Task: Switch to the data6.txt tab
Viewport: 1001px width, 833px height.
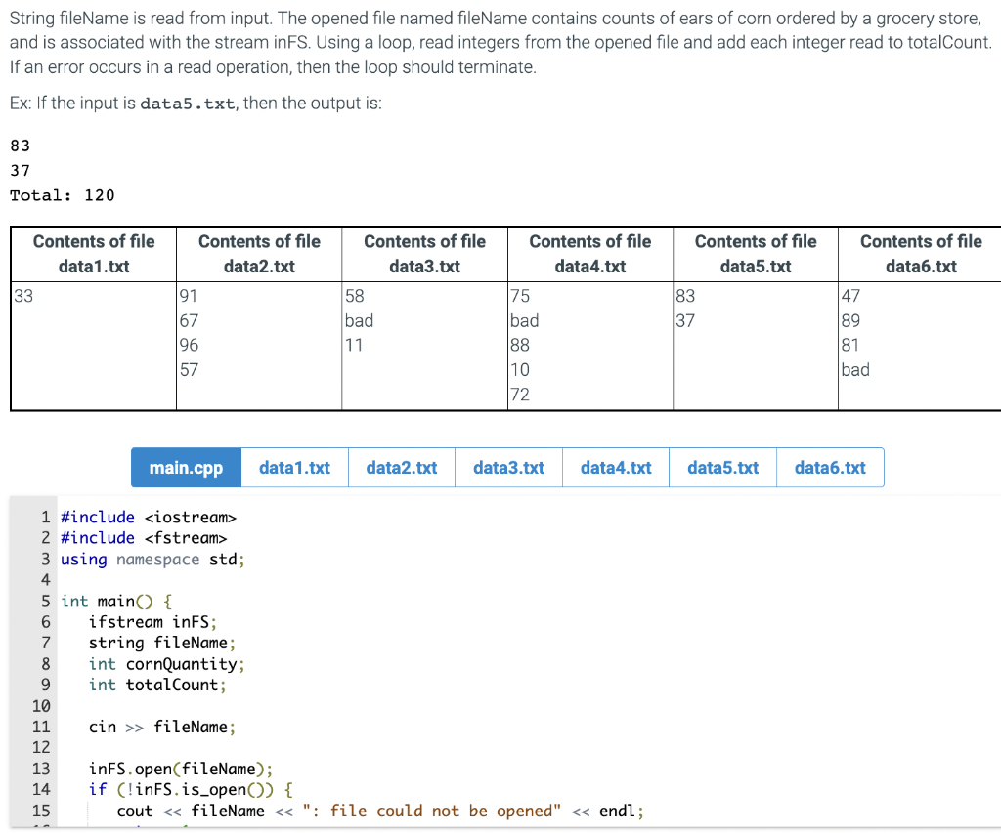Action: coord(830,467)
